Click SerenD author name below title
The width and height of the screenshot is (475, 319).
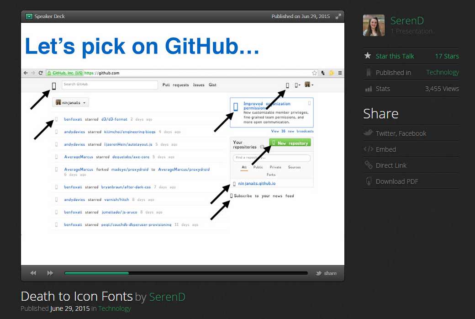pyautogui.click(x=167, y=297)
